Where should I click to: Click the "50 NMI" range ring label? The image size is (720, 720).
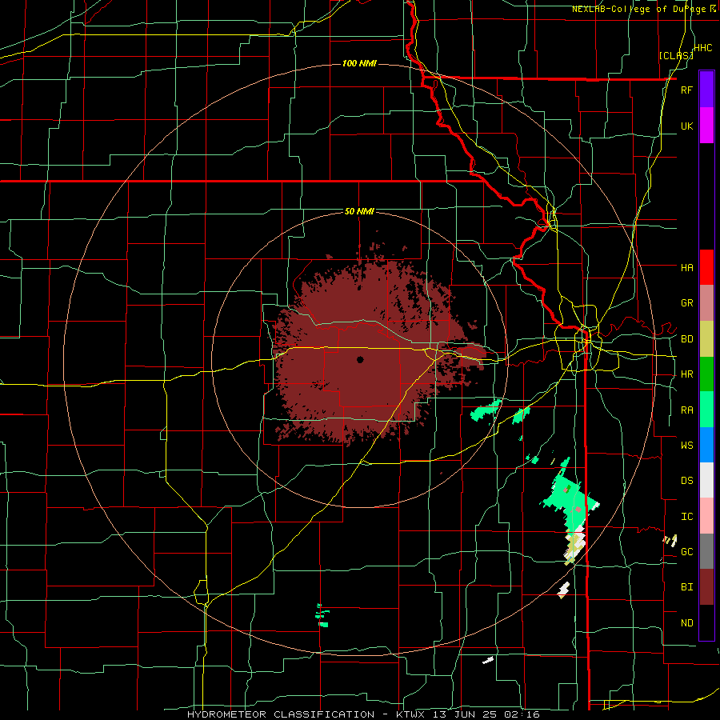pos(359,211)
